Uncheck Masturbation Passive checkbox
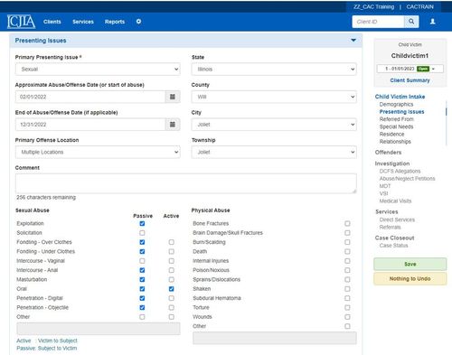This screenshot has height=355, width=452. (142, 279)
